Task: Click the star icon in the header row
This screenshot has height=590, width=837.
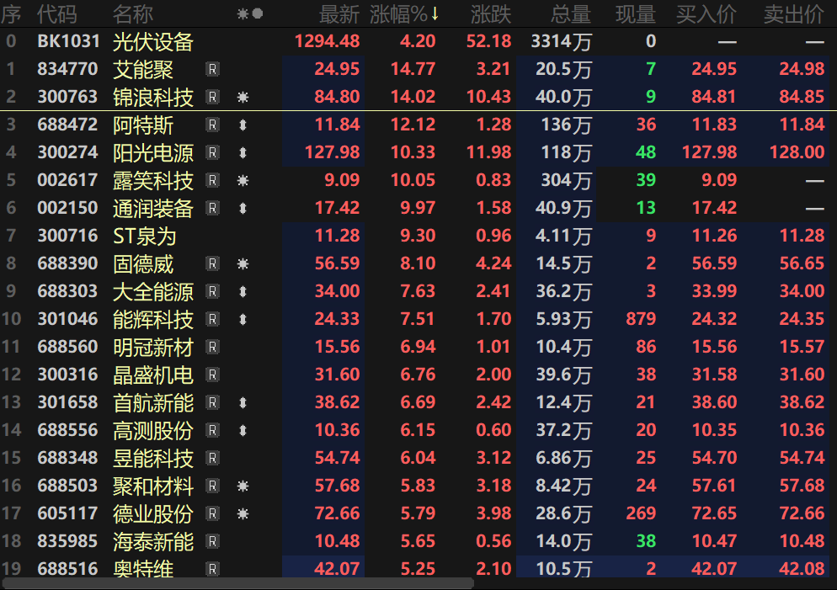Action: pos(243,13)
